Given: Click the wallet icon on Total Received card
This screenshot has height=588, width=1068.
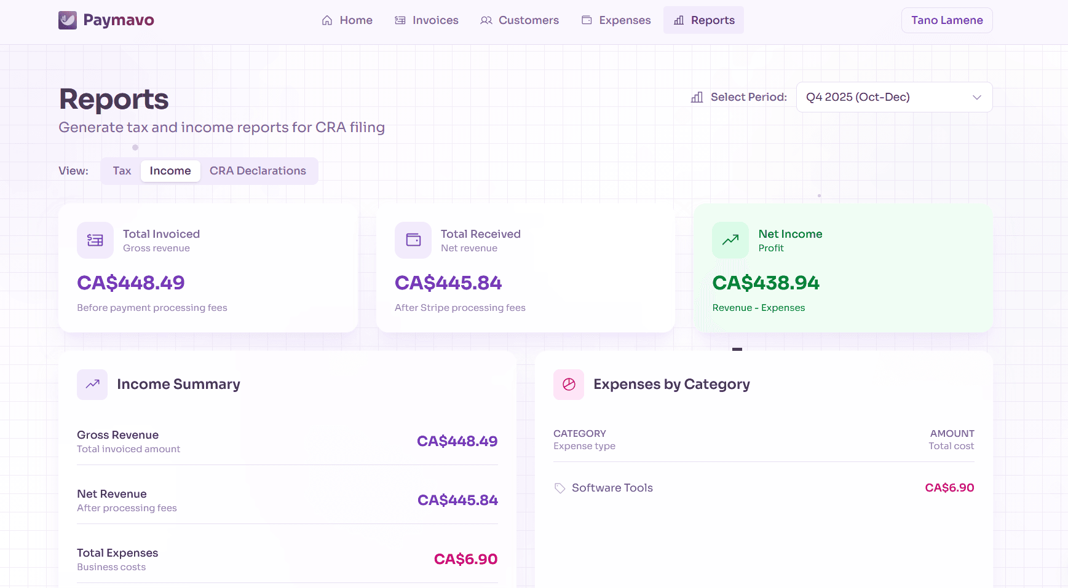Looking at the screenshot, I should coord(413,240).
